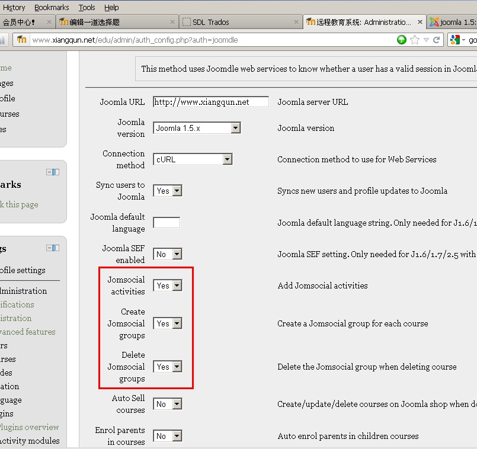477x449 pixels.
Task: Hide the Settings block with its minus icon
Action: tap(49, 248)
